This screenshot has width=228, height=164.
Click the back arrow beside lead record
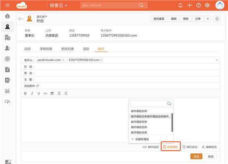(21, 19)
